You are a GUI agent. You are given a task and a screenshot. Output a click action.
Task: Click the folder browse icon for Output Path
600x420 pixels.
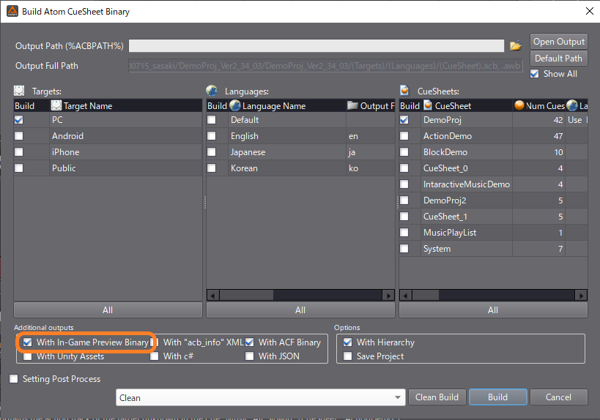[516, 46]
